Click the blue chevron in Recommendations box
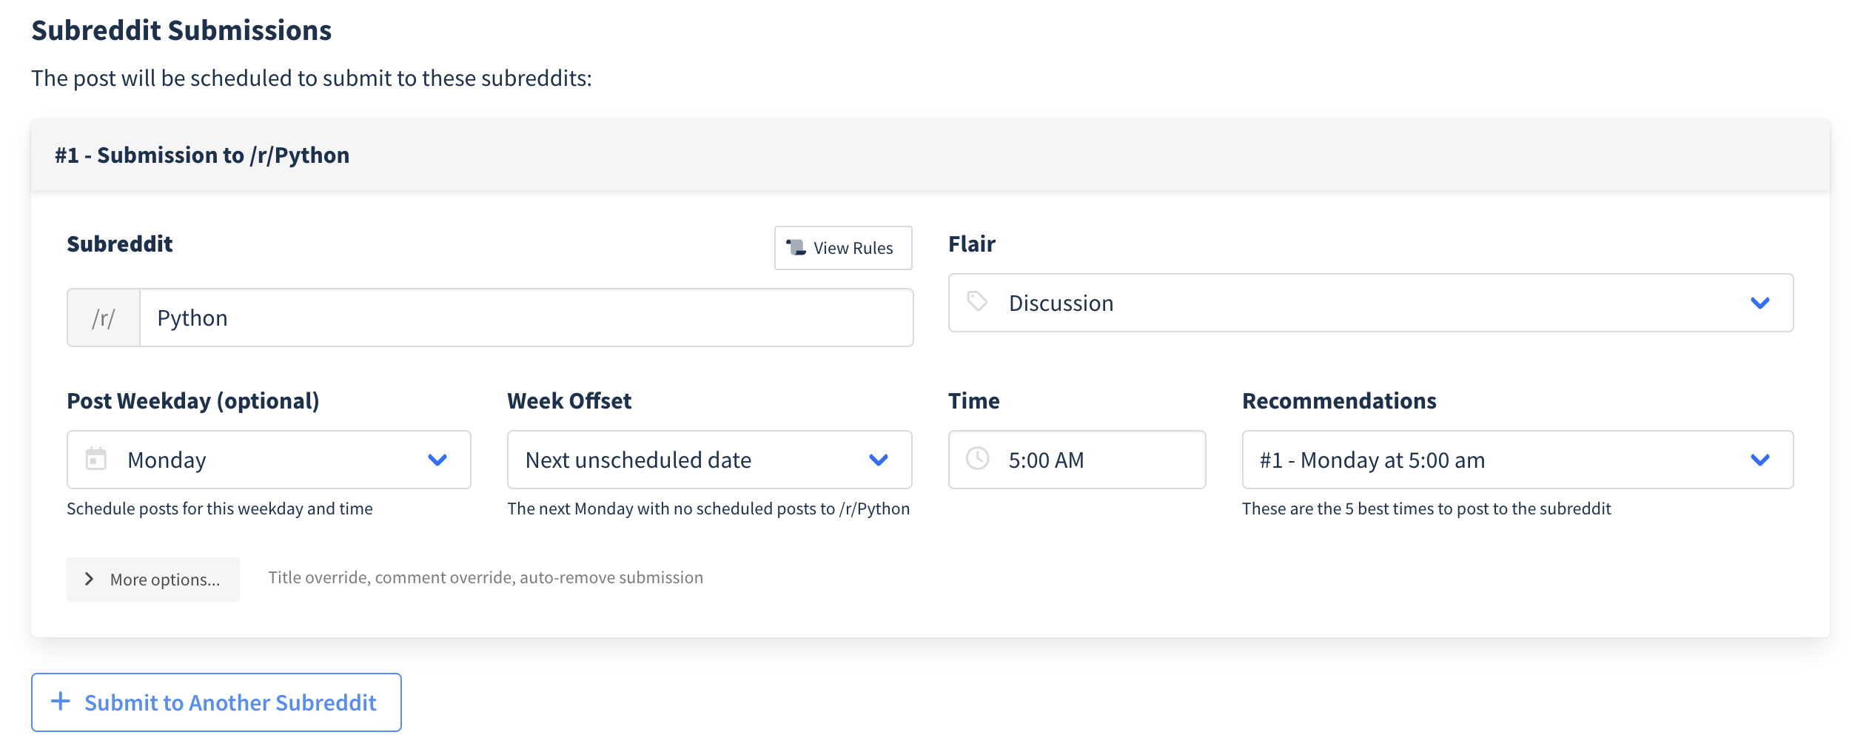This screenshot has width=1852, height=752. (1759, 460)
